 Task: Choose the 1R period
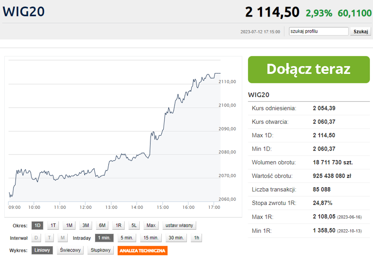118,225
